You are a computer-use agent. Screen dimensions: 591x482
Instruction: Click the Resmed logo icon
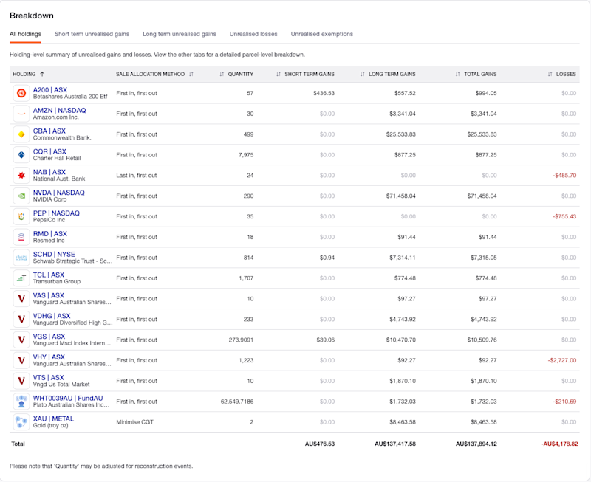click(21, 237)
